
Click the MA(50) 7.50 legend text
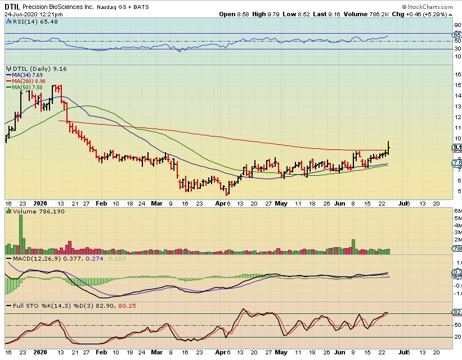pyautogui.click(x=27, y=88)
